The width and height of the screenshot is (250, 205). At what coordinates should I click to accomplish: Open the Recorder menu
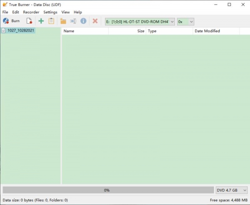[x=31, y=12]
